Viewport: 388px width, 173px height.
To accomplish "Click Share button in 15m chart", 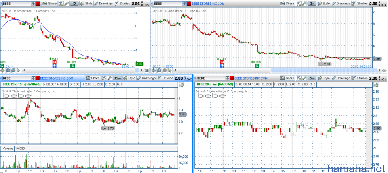I will pyautogui.click(x=93, y=78).
